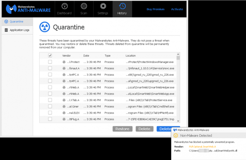Image resolution: width=246 pixels, height=160 pixels.
Task: Click scrollbar up arrow in quarantine list
Action: [x=178, y=54]
